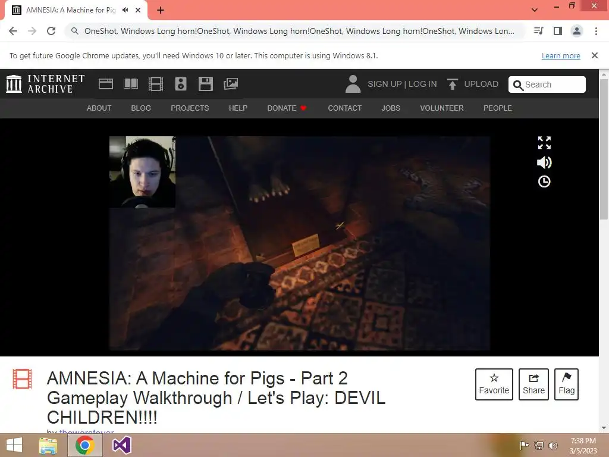Focus the Internet Archive Search field
The height and width of the screenshot is (457, 609).
click(547, 84)
